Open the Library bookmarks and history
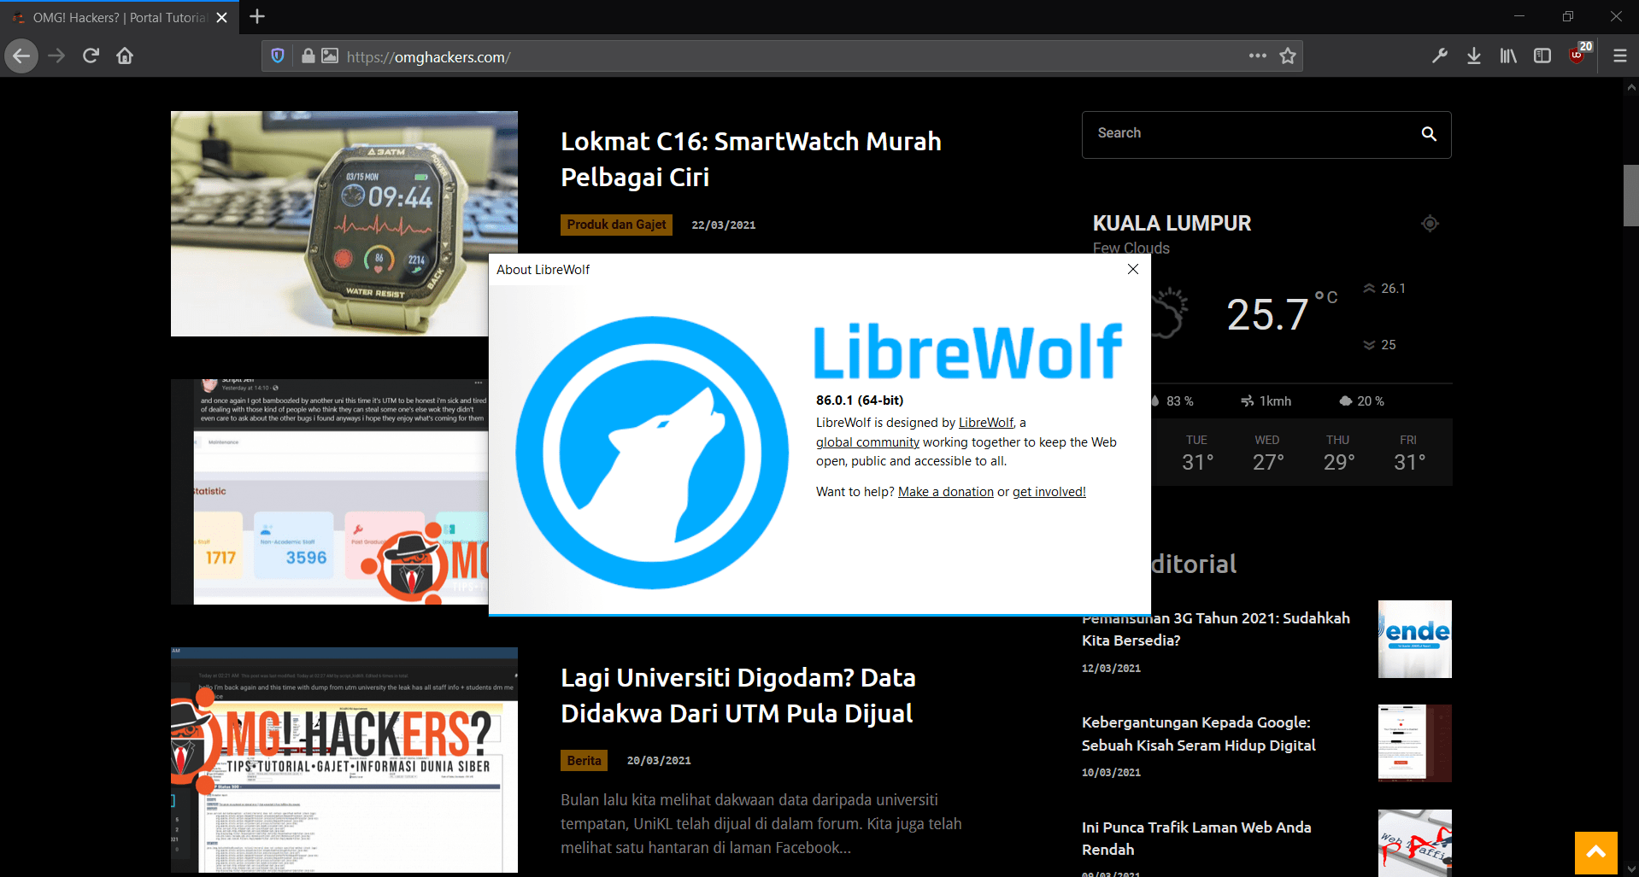The height and width of the screenshot is (877, 1639). 1508,56
